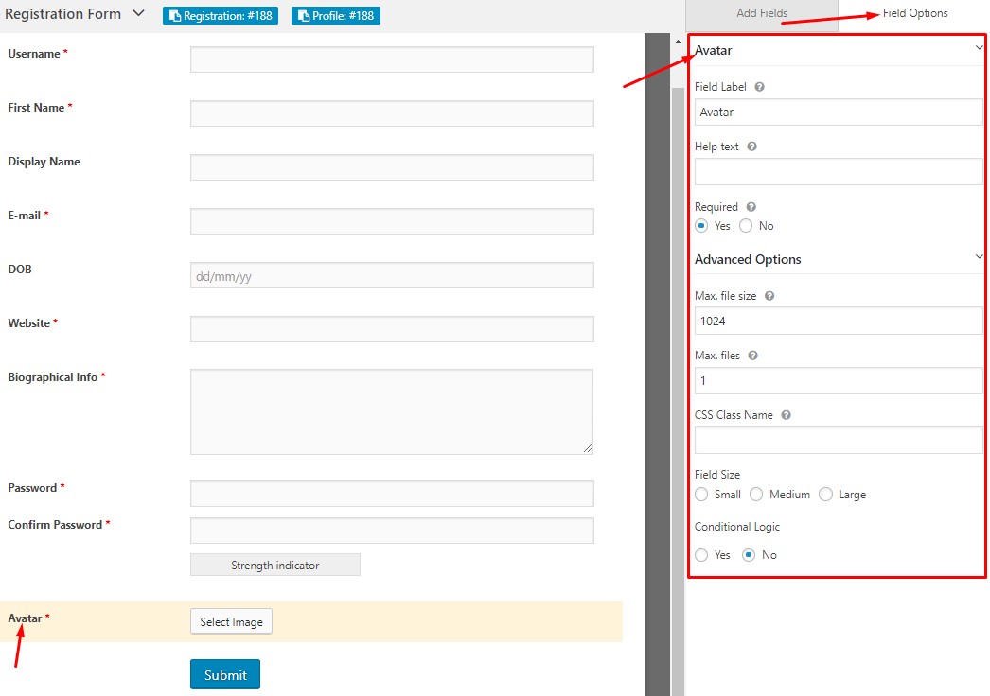This screenshot has height=696, width=990.
Task: Click the Advanced Options heading
Action: pos(748,259)
